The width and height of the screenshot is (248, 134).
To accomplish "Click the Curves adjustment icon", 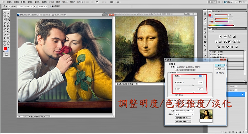I will pyautogui.click(x=229, y=37).
